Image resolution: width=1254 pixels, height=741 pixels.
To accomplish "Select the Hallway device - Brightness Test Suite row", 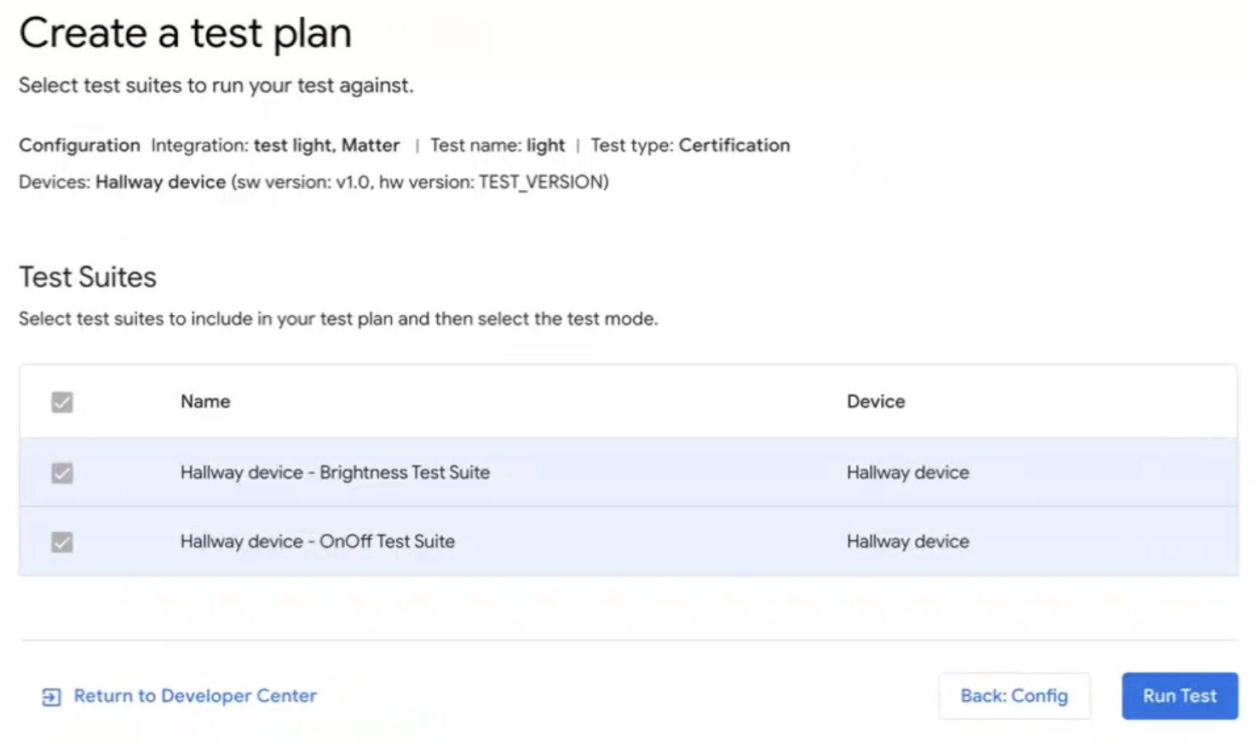I will 334,473.
